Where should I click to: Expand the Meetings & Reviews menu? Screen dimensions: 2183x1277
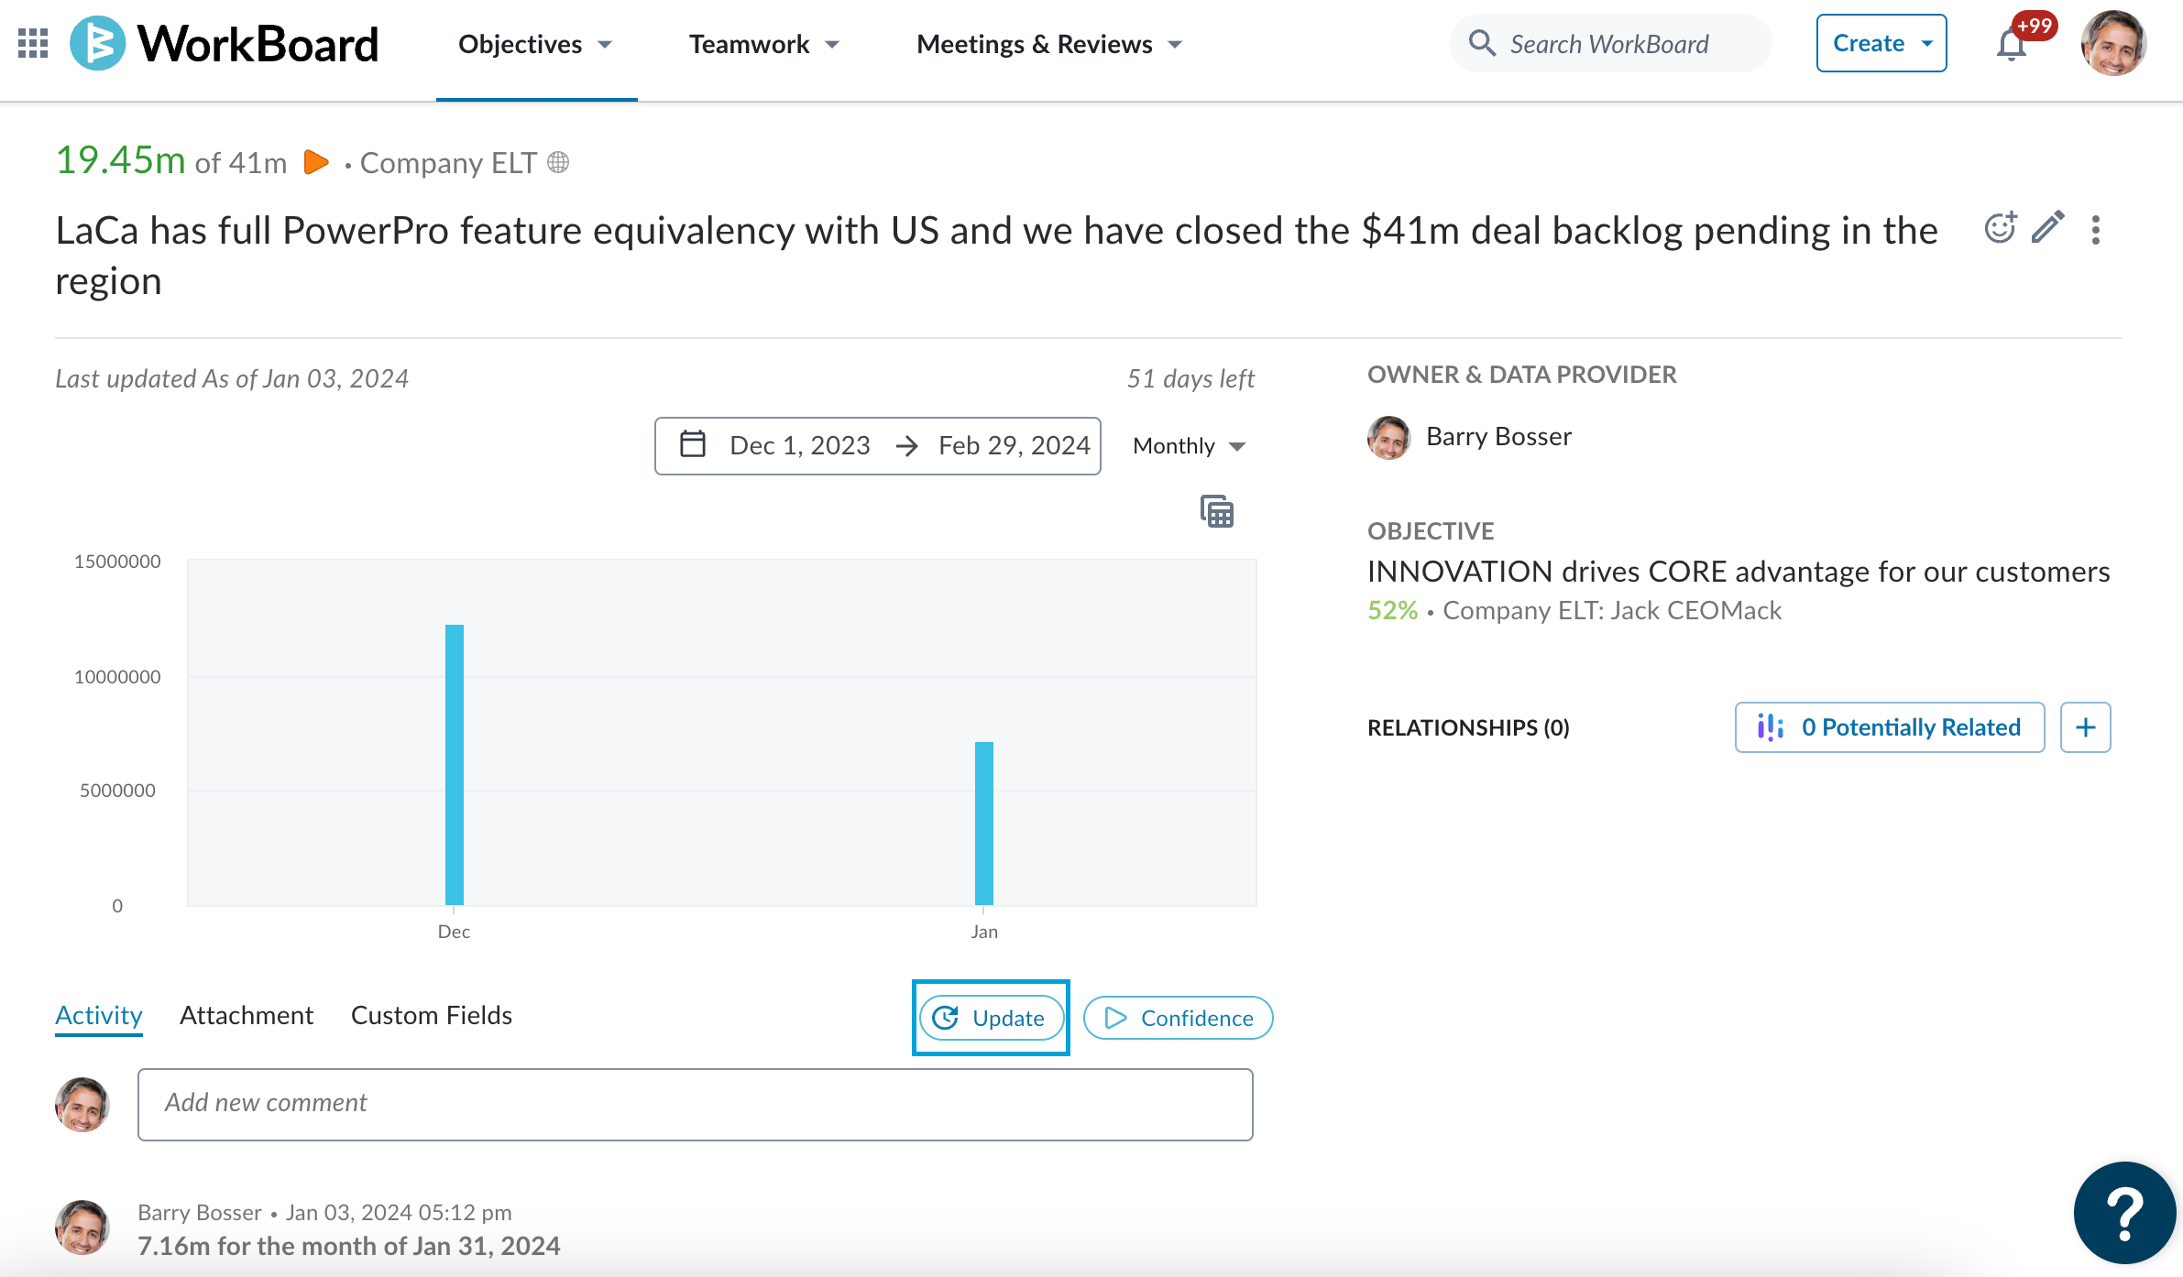coord(1049,44)
